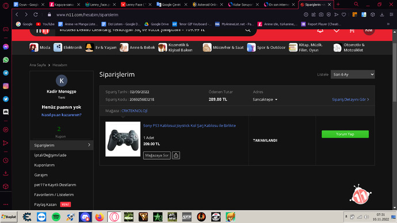
Task: Select Siparişlerim in account menu
Action: click(x=62, y=145)
